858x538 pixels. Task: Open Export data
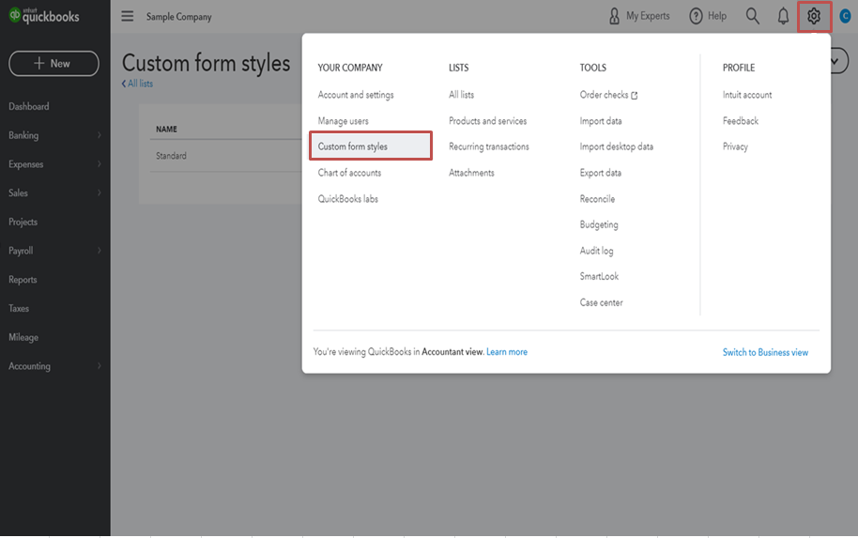point(600,173)
